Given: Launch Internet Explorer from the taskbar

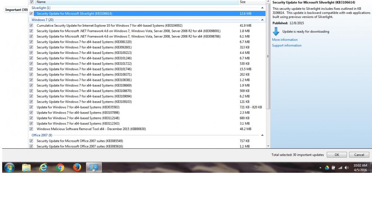Looking at the screenshot, I should click(x=43, y=168).
